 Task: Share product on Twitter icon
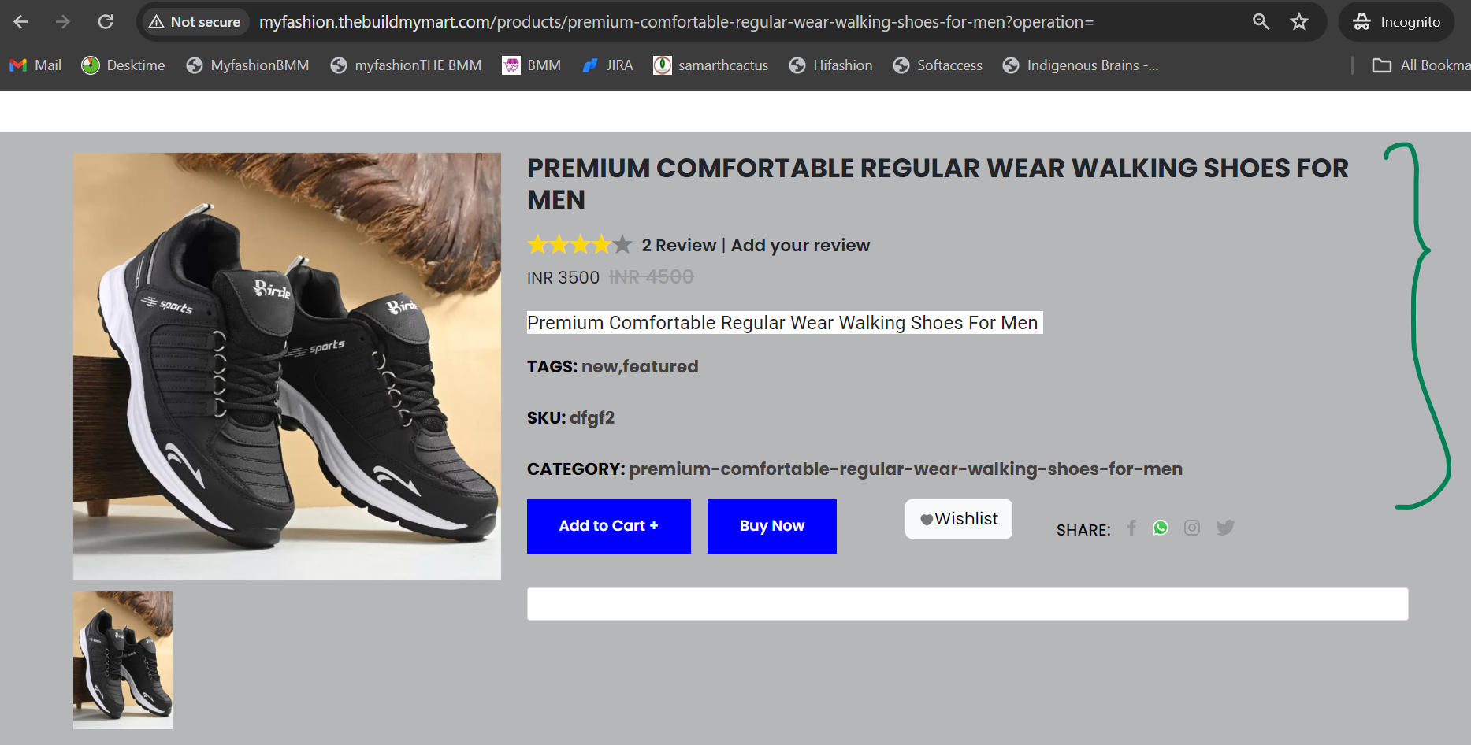pyautogui.click(x=1225, y=528)
